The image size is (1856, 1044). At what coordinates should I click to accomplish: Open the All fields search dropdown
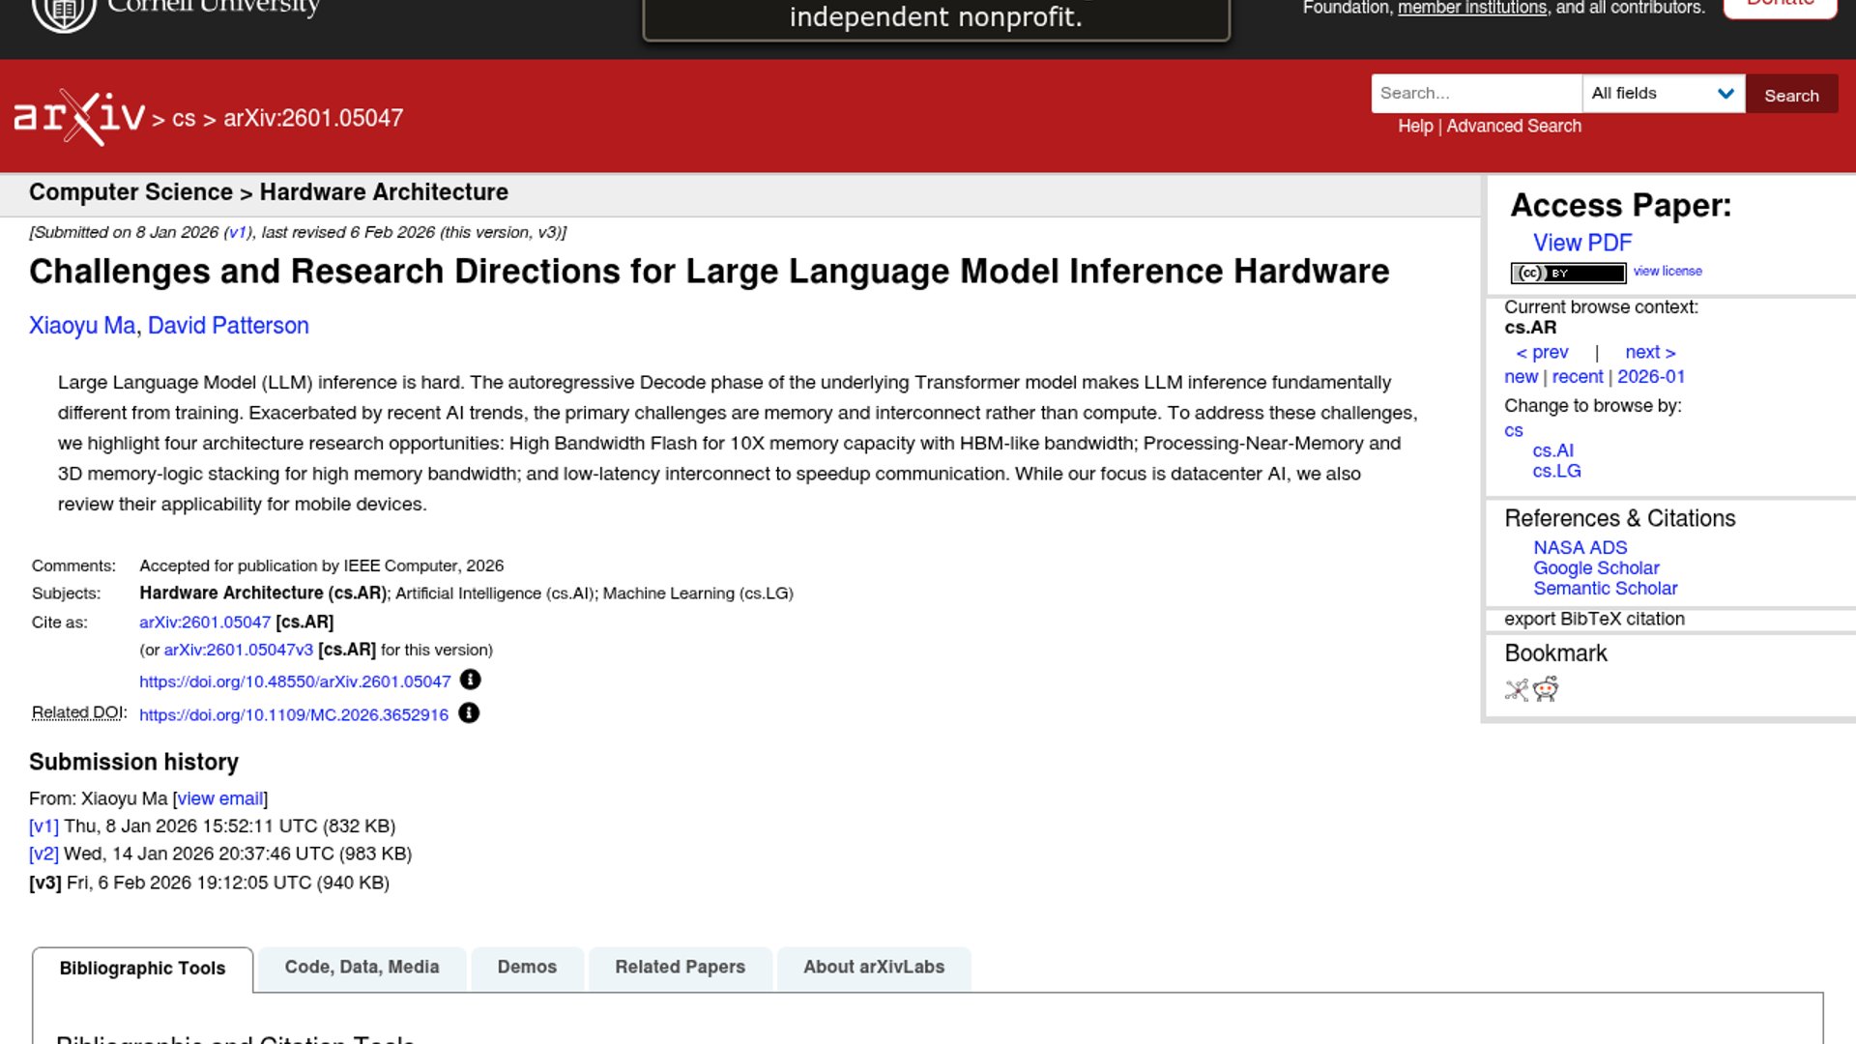click(1663, 94)
